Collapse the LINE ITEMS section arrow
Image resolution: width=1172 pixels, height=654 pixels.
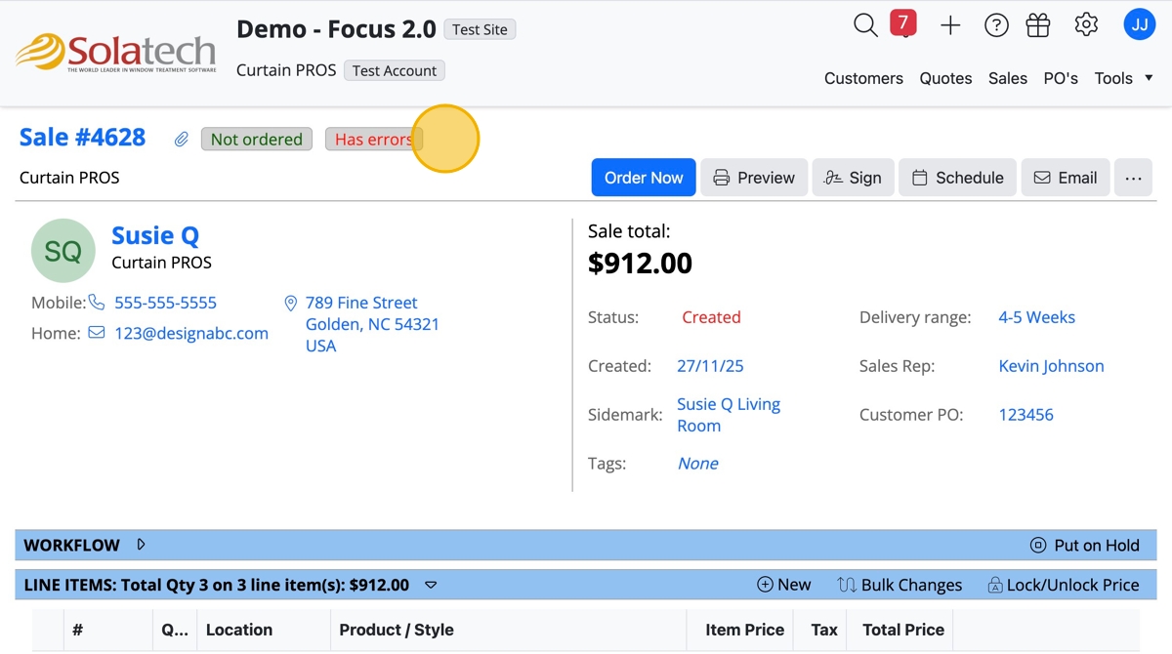(431, 586)
